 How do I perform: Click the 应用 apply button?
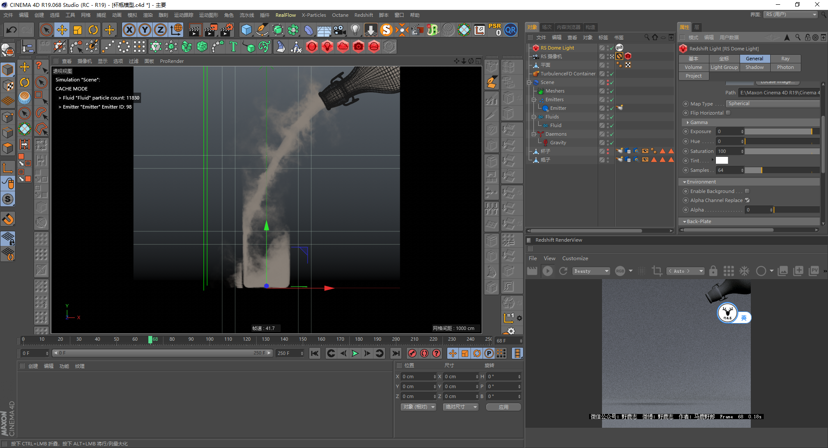pos(503,407)
